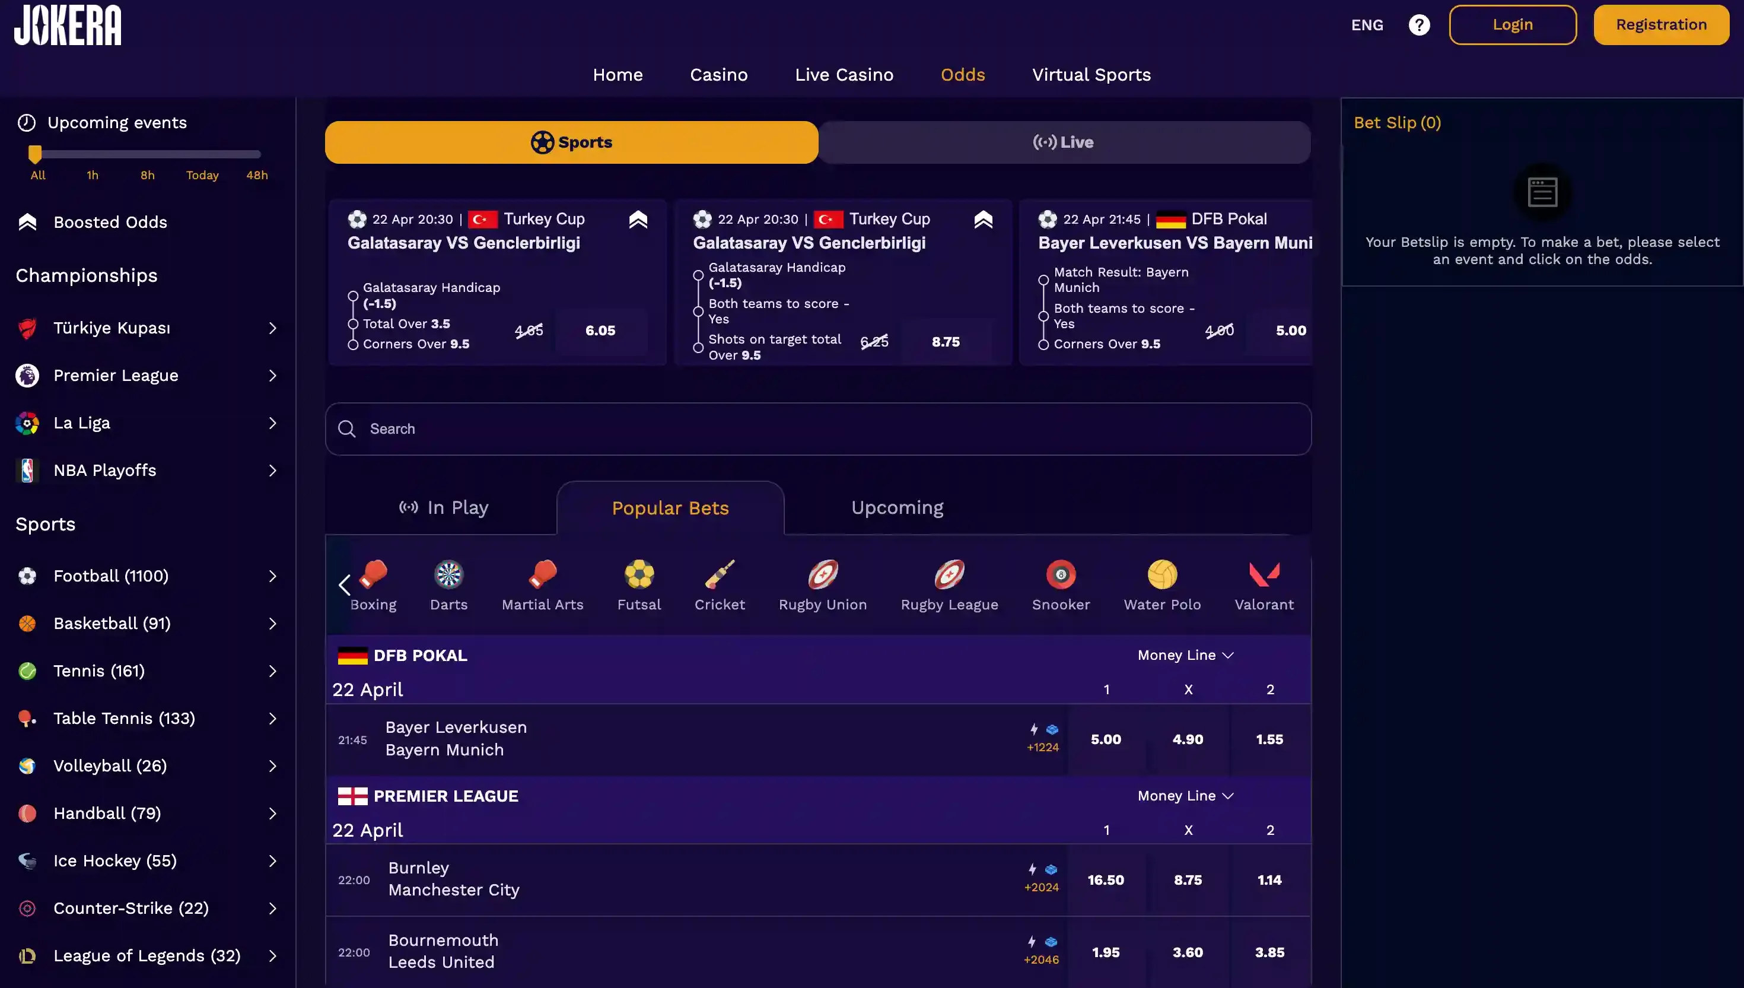The image size is (1744, 988).
Task: Select odds 1.14 for Manchester City win
Action: click(1269, 880)
